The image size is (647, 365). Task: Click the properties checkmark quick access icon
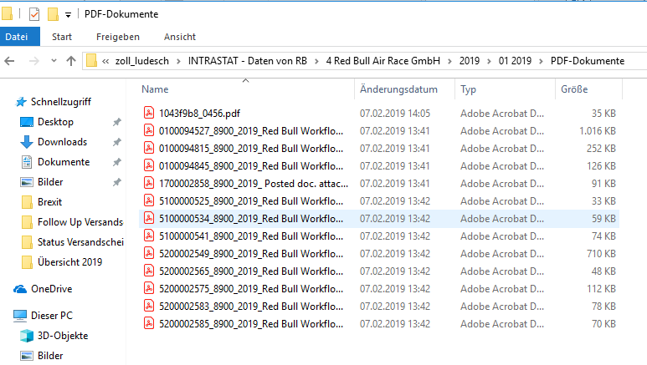[x=34, y=14]
